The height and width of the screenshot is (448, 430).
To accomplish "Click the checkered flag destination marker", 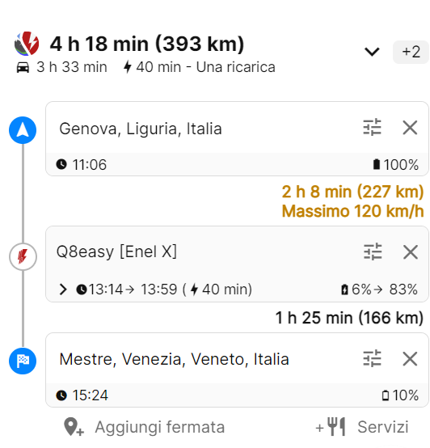I will coord(23,361).
